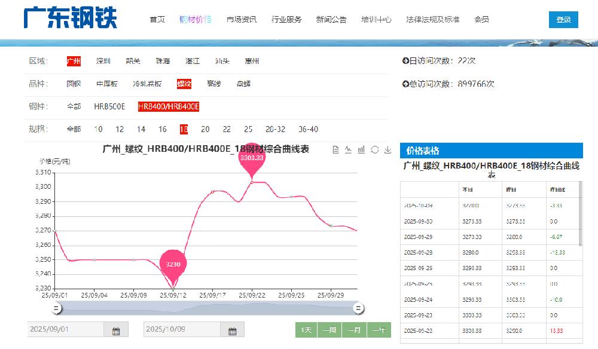Switch chart to bar graph type

click(361, 149)
